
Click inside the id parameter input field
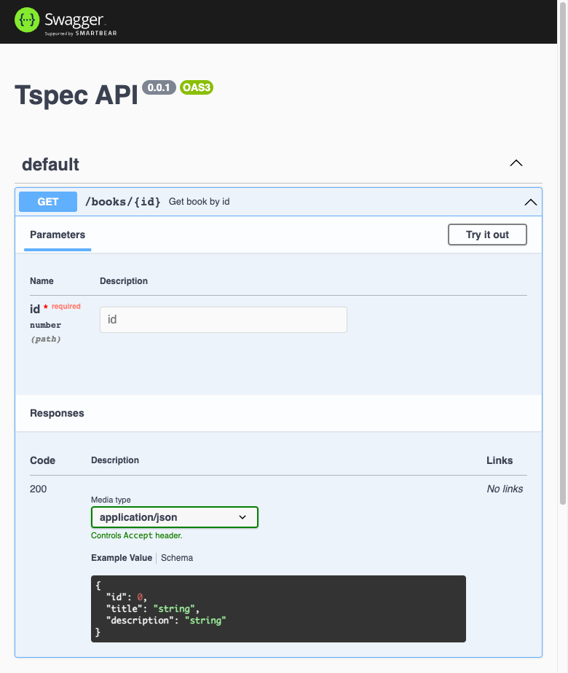tap(223, 319)
